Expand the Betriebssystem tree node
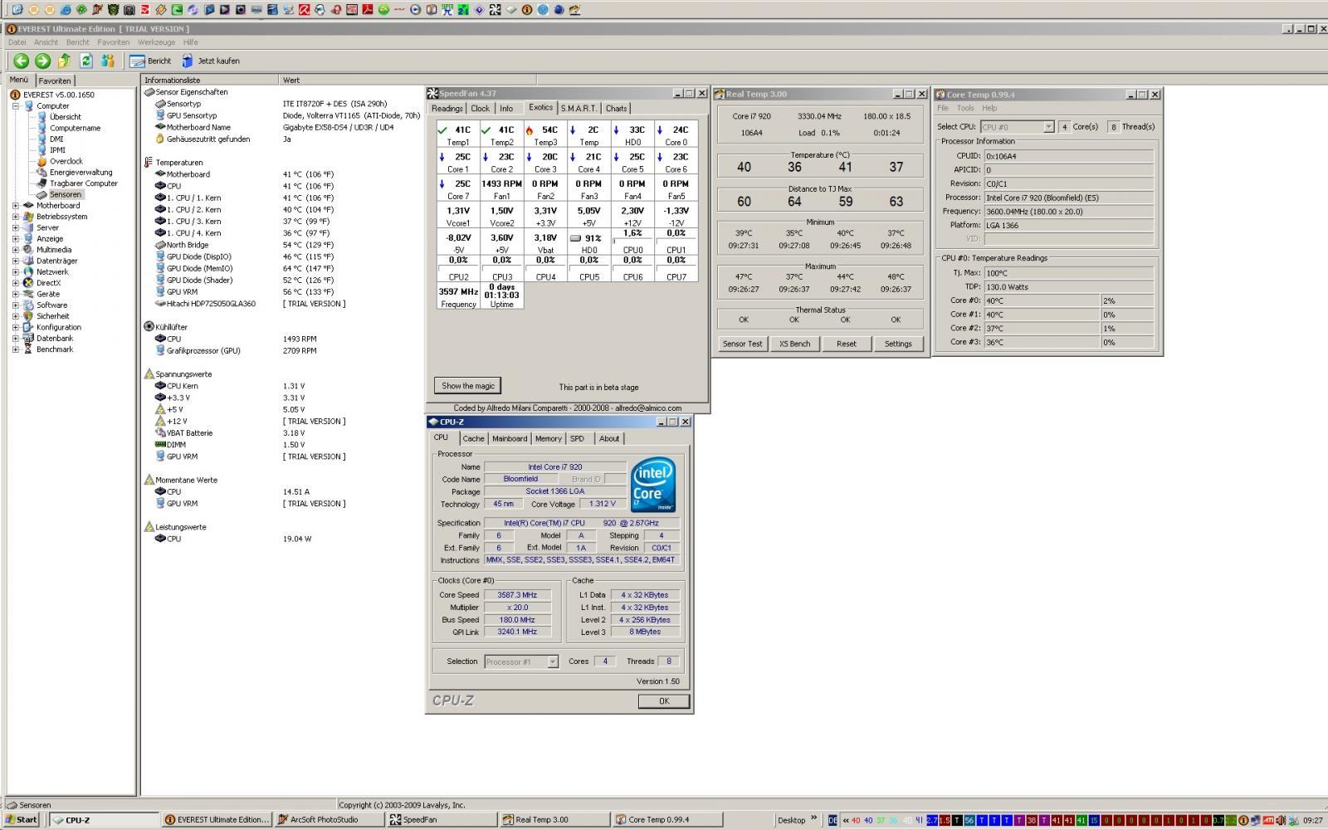 pos(16,217)
